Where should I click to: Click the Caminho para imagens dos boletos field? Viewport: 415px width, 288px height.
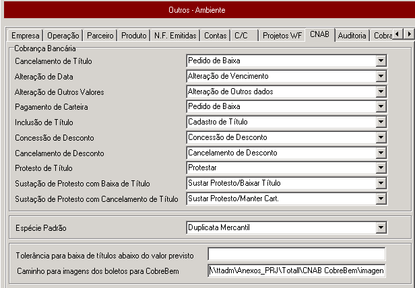(x=296, y=271)
